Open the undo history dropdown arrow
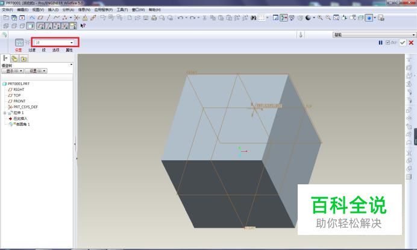Image resolution: width=417 pixels, height=250 pixels. point(186,18)
